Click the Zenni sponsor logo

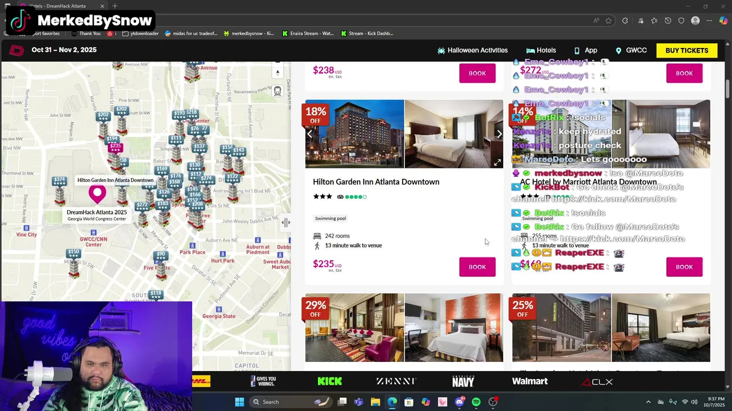(396, 381)
